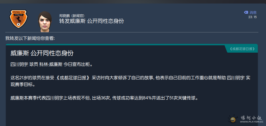Click the intro line 我转发以下新闻给你查看
This screenshot has height=126, width=266.
30,38
